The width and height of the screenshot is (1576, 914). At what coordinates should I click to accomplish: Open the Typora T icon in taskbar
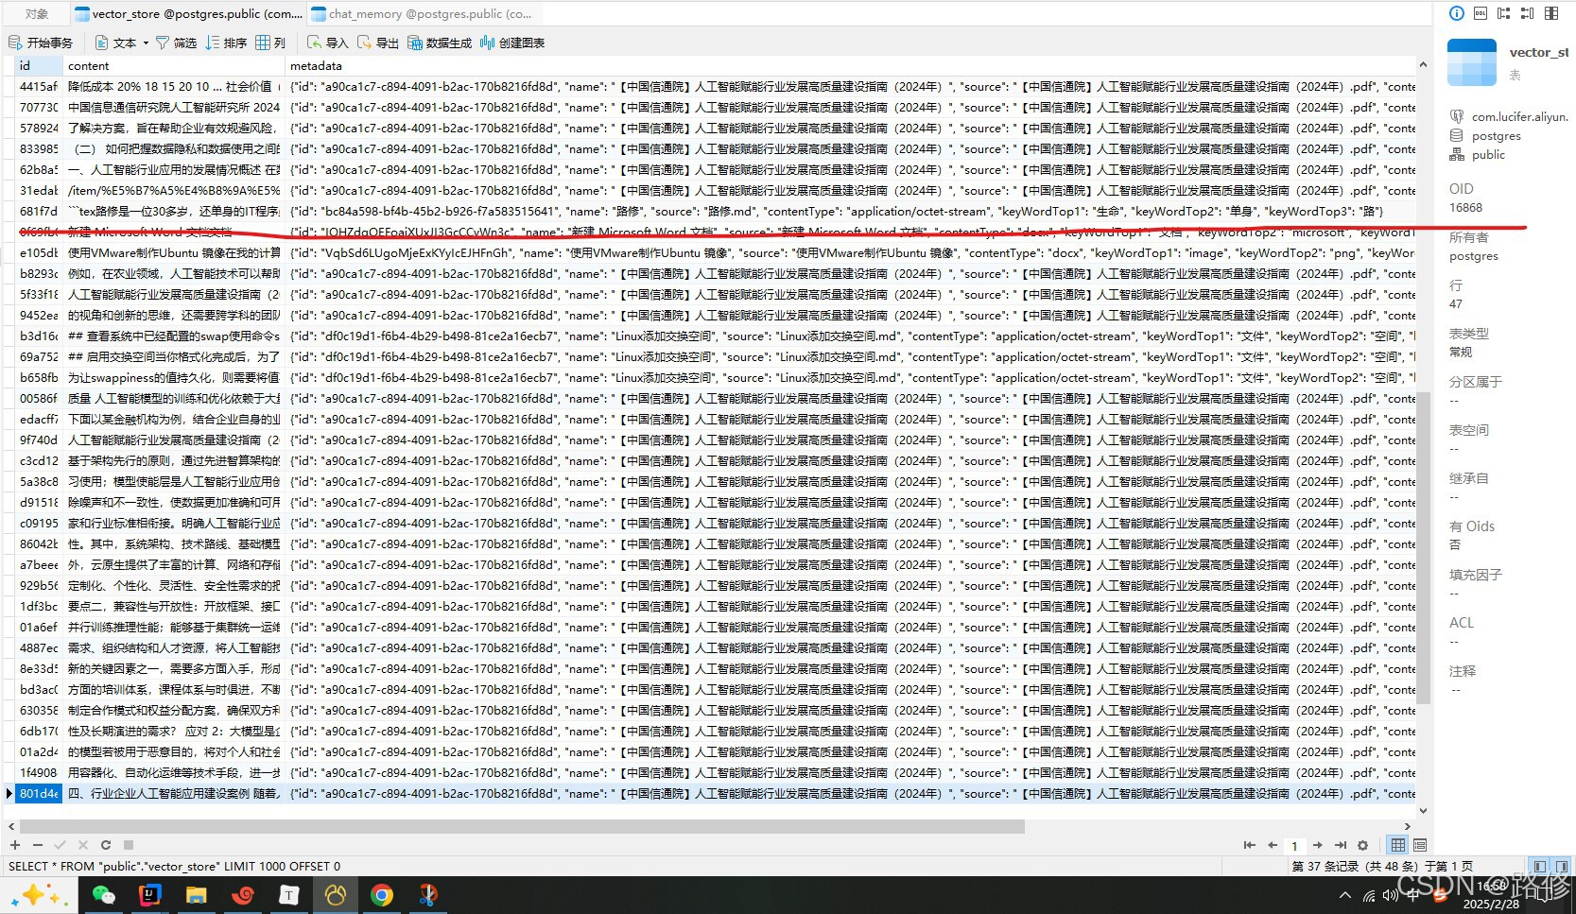(288, 895)
